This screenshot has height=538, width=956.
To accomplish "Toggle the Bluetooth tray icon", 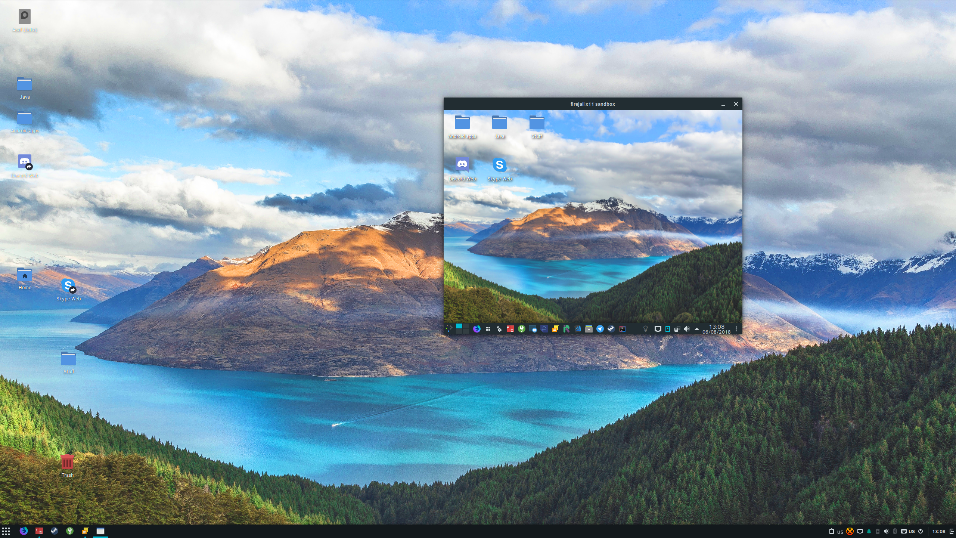I will [895, 531].
